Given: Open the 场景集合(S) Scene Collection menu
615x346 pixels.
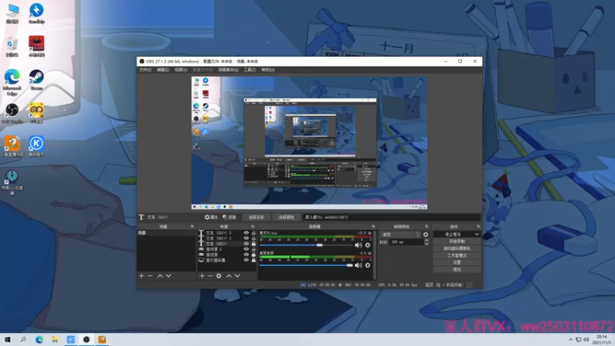Looking at the screenshot, I should click(x=228, y=70).
